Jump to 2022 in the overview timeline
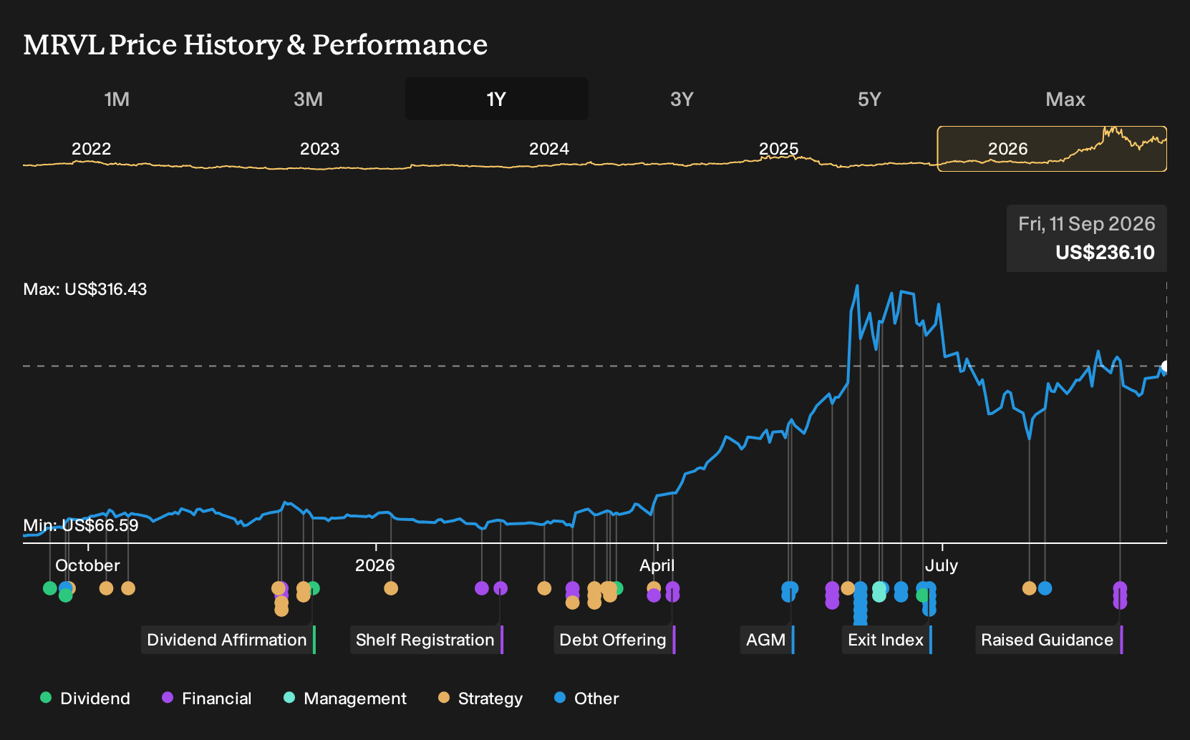The image size is (1190, 740). [x=92, y=149]
